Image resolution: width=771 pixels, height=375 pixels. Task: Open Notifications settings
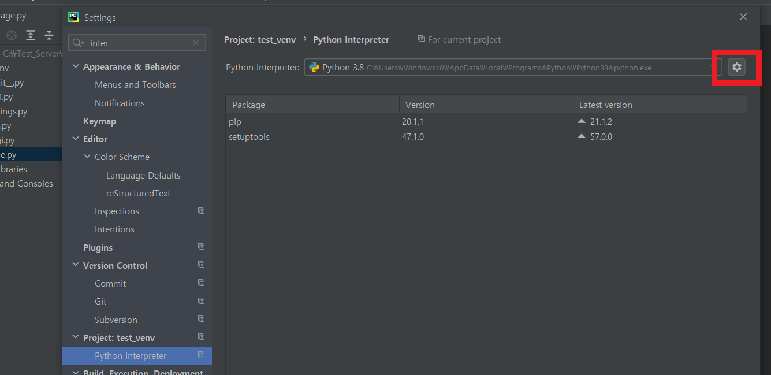(120, 103)
